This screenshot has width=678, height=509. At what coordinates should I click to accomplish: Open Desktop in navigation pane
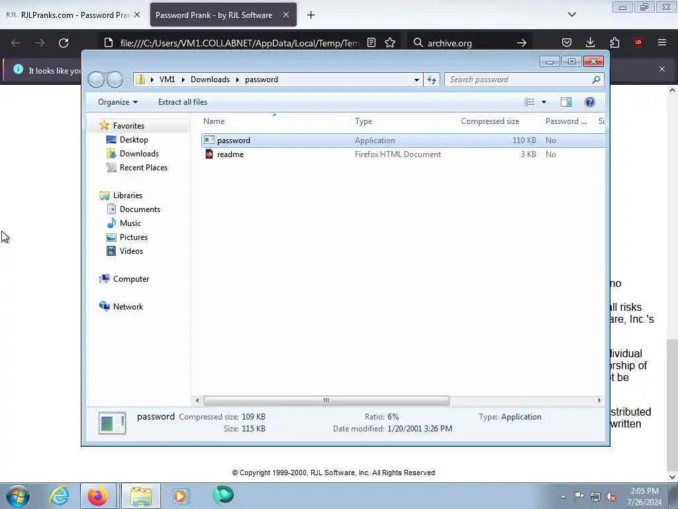tap(134, 140)
